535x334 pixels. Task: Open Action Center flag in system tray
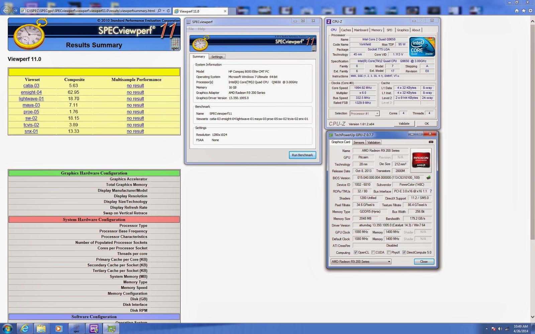493,329
